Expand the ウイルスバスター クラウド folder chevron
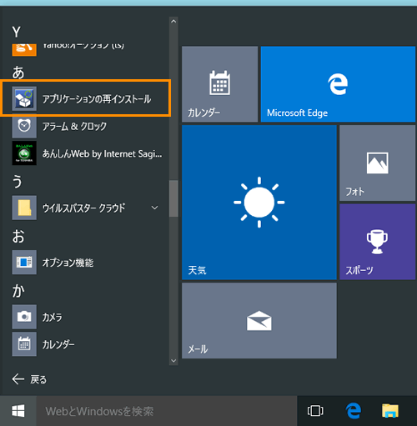Image resolution: width=417 pixels, height=426 pixels. 154,208
